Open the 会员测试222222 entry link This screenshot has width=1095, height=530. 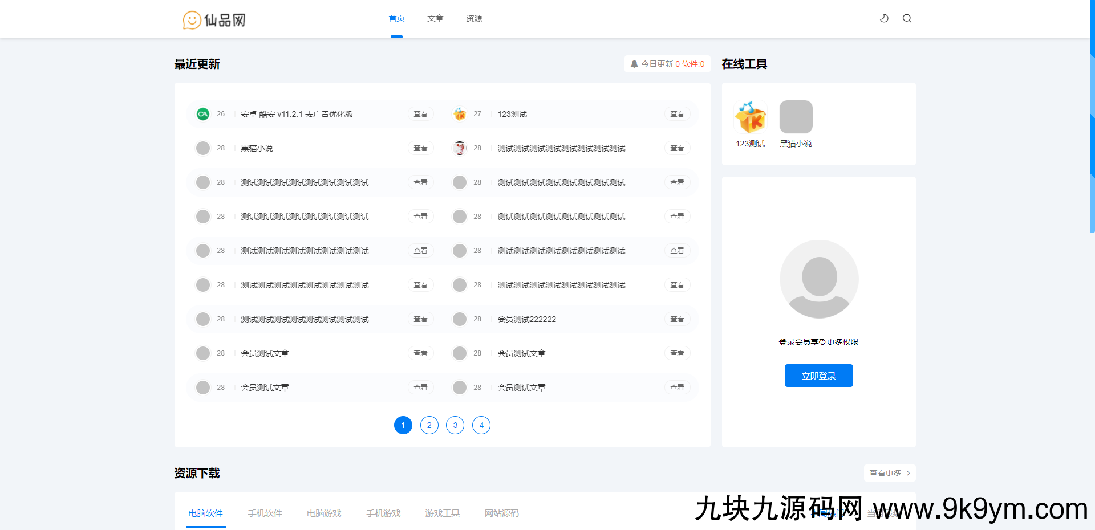[526, 319]
